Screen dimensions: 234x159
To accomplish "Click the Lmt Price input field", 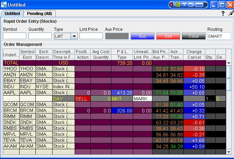I will 91,36.
